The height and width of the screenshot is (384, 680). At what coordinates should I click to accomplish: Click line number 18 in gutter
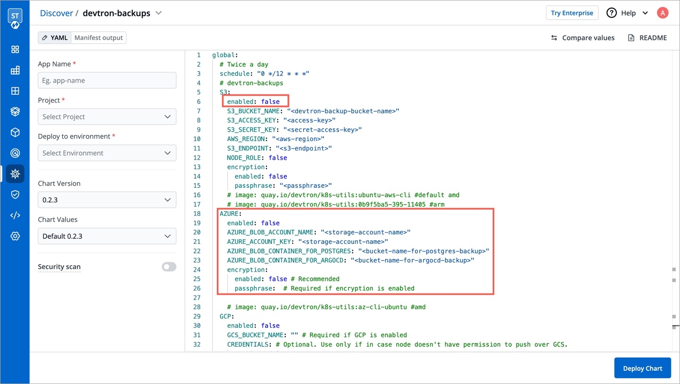click(x=197, y=214)
